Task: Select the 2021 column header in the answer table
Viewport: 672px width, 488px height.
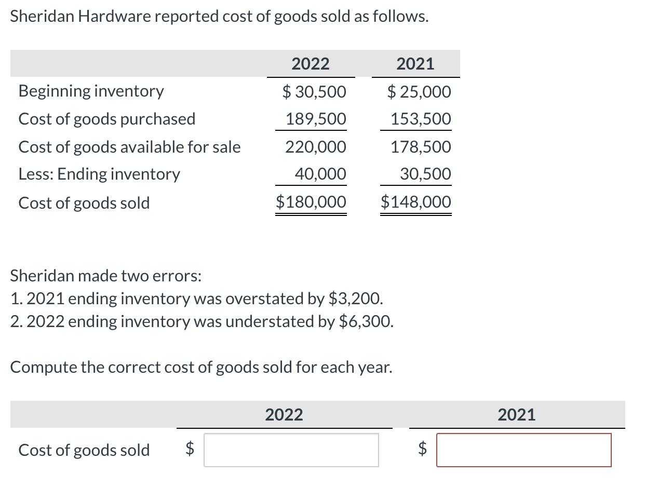Action: [x=517, y=415]
